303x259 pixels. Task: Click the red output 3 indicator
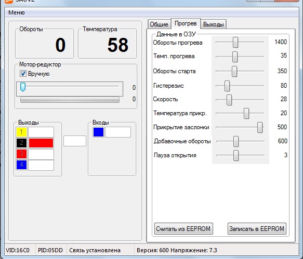coord(21,154)
